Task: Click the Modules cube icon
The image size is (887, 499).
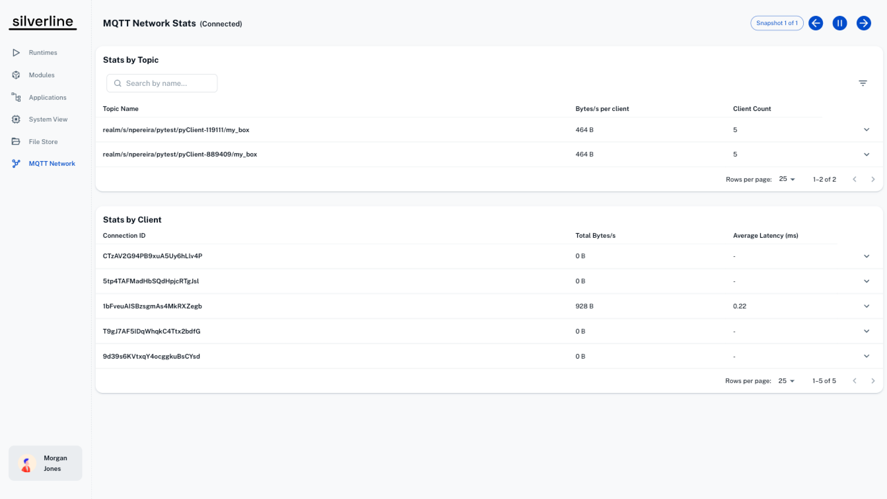Action: click(x=16, y=75)
